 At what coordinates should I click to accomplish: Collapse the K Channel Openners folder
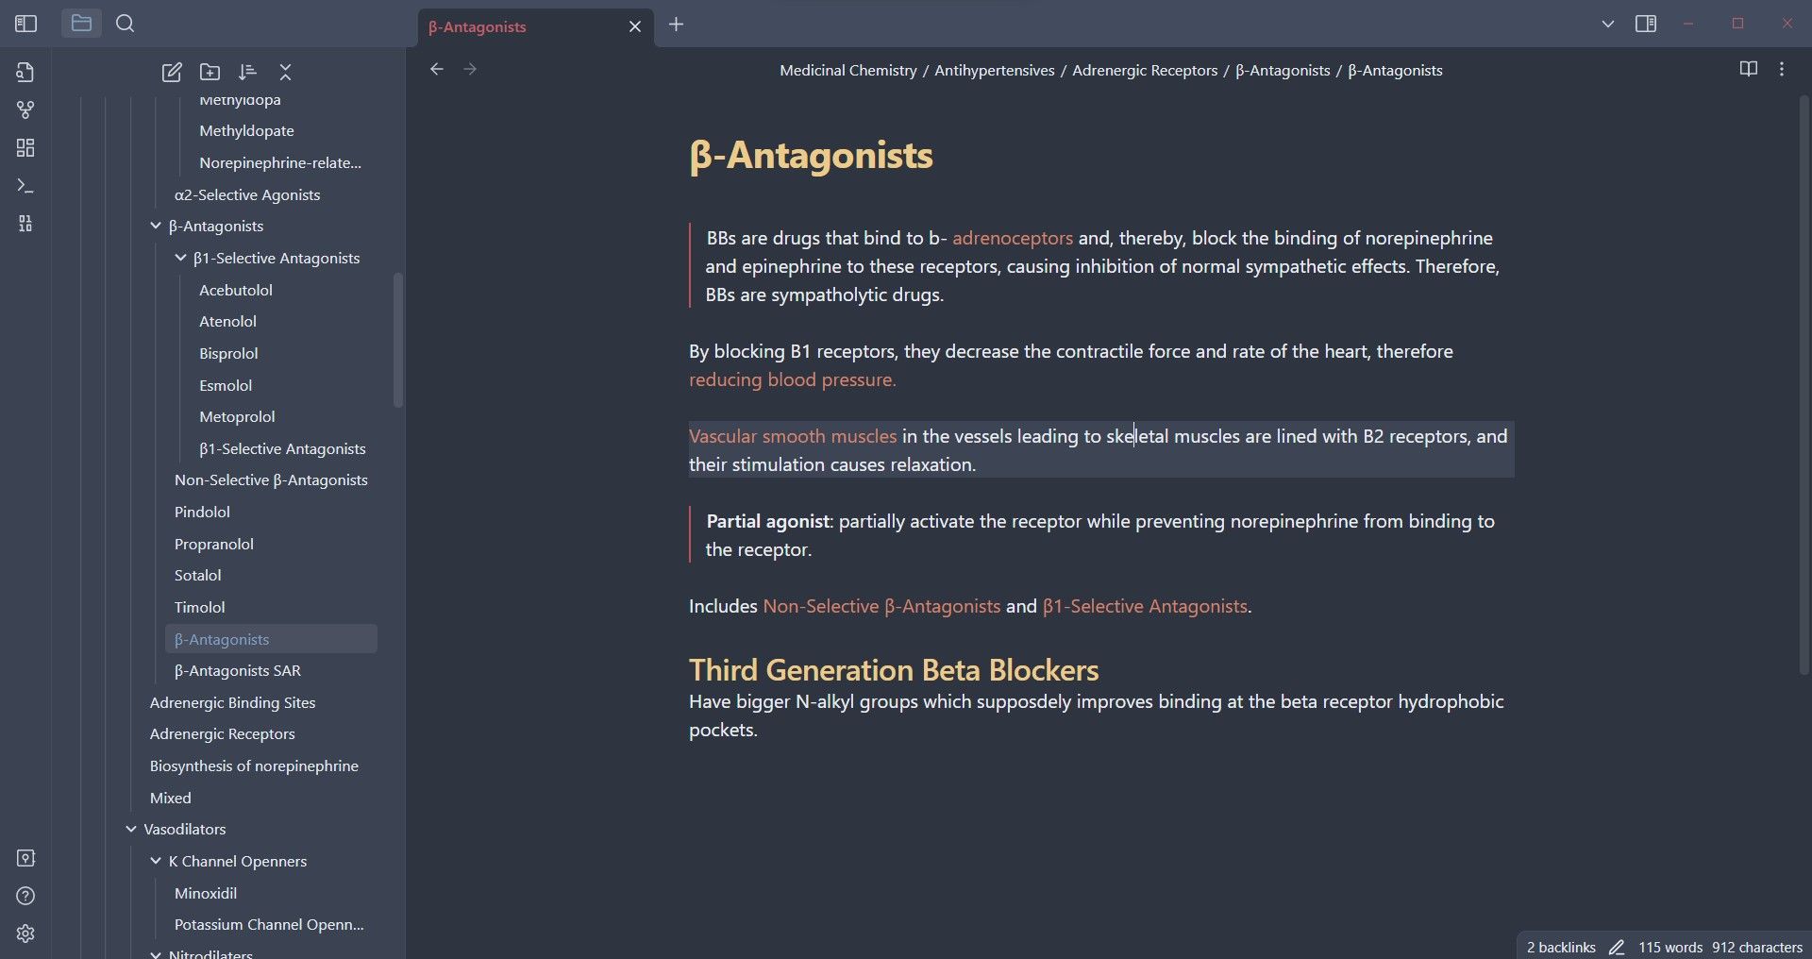(x=156, y=861)
